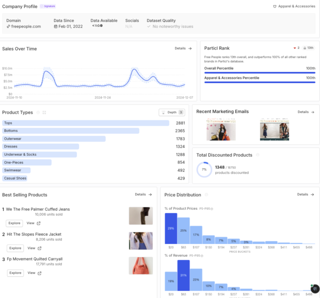Select the Tops product type bar
Image resolution: width=320 pixels, height=298 pixels.
click(86, 123)
